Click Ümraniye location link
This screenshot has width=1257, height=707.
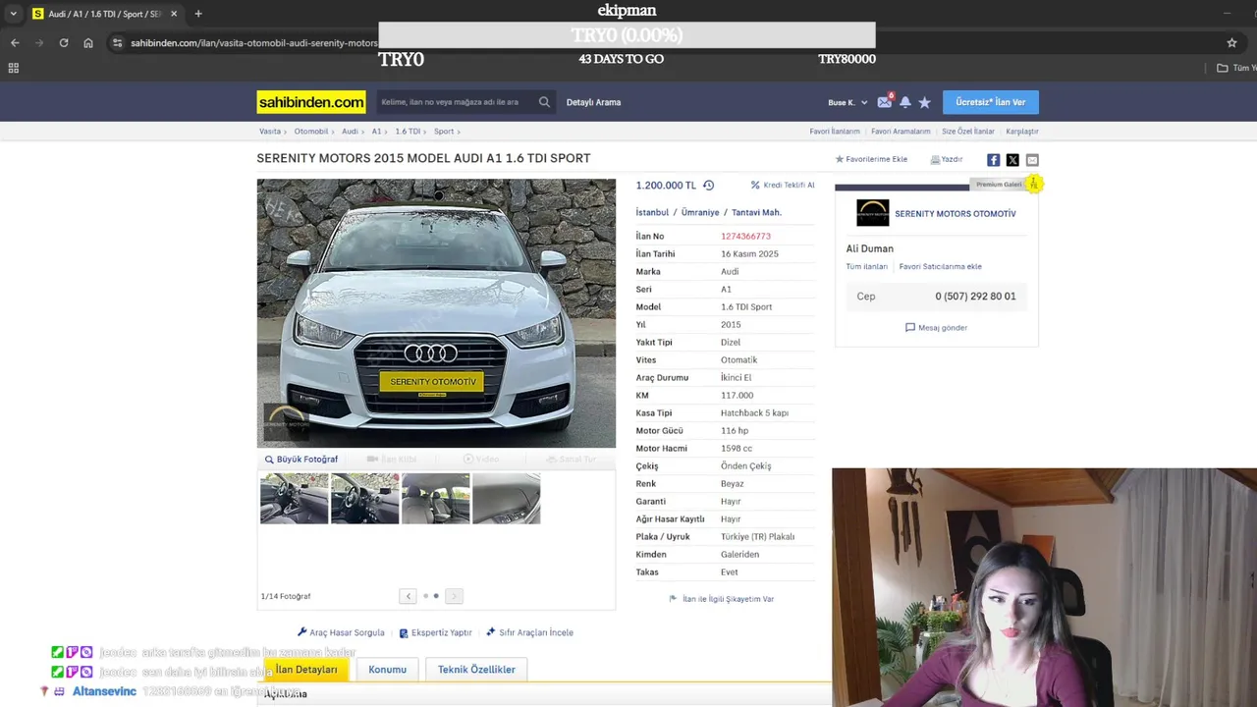coord(700,212)
